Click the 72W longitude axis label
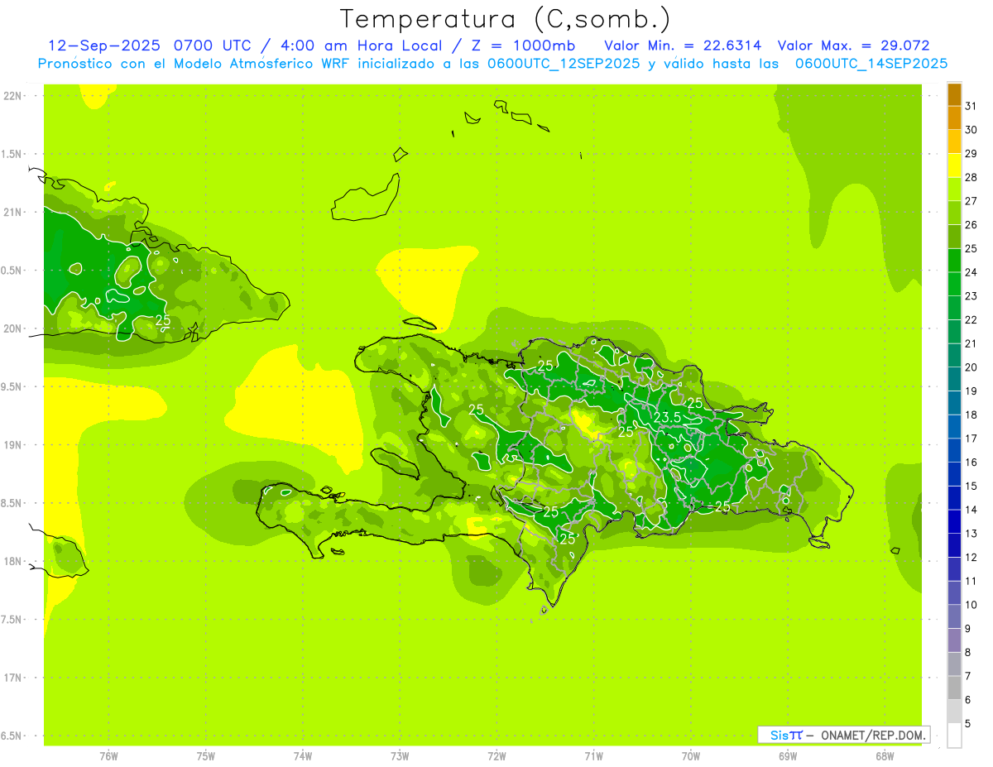The width and height of the screenshot is (993, 767). coord(496,755)
